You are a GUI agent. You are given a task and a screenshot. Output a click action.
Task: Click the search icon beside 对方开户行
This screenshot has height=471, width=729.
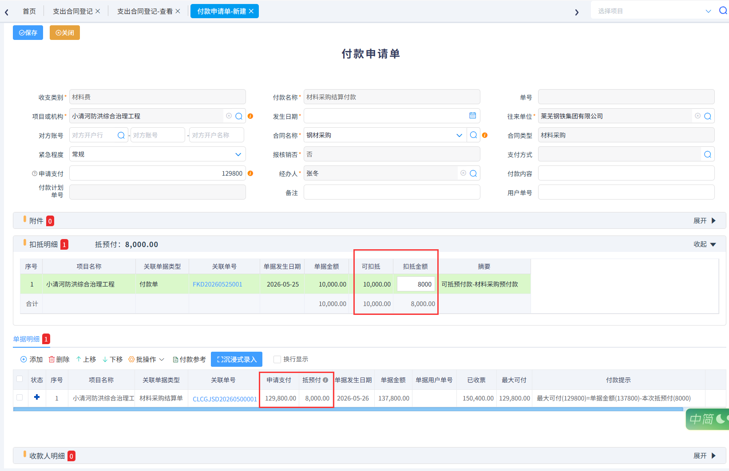pos(121,135)
